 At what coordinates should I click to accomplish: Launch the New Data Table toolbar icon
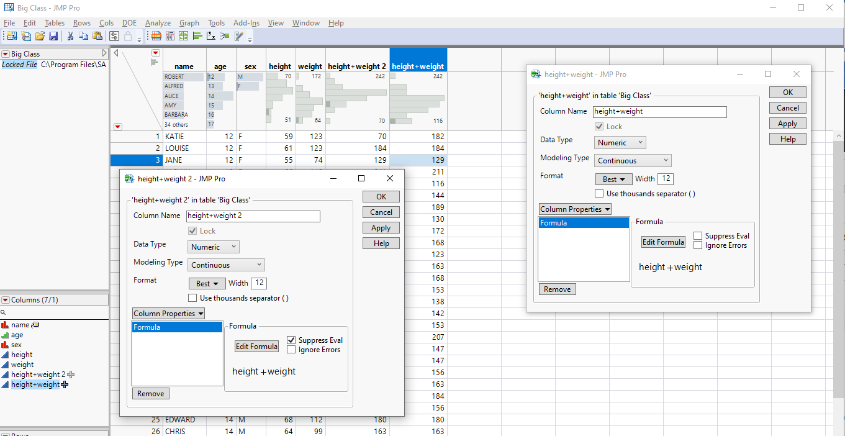11,35
